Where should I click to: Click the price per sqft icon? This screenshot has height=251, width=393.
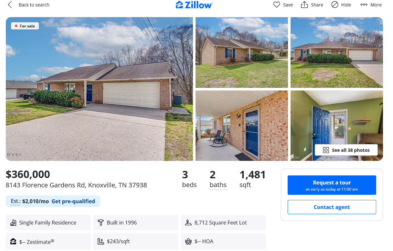tap(101, 241)
